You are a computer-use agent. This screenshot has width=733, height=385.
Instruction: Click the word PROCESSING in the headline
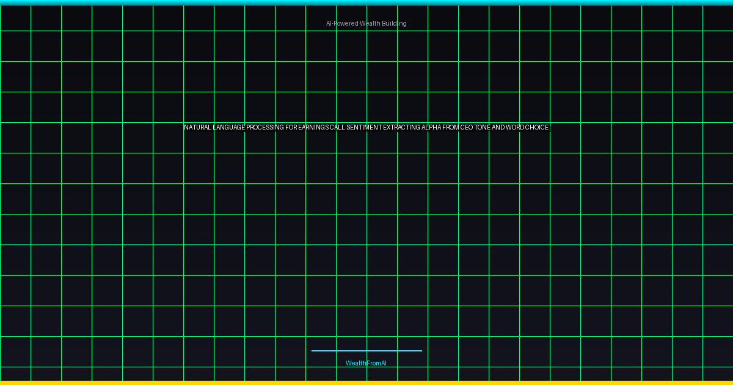pyautogui.click(x=265, y=128)
